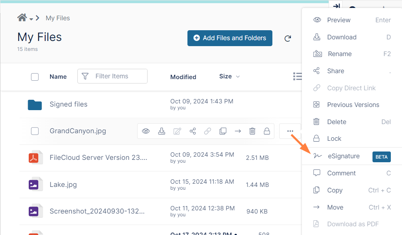Click the Filter Items input field
Screen dimensions: 402x235
(x=118, y=76)
